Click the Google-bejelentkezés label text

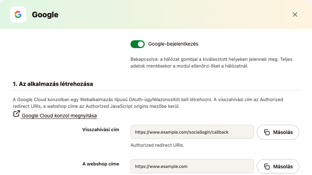click(x=173, y=44)
